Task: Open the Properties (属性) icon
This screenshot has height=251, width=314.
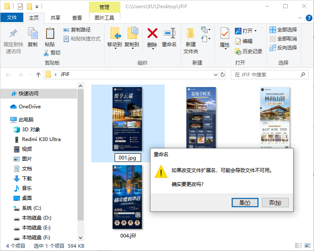Action: pyautogui.click(x=225, y=34)
